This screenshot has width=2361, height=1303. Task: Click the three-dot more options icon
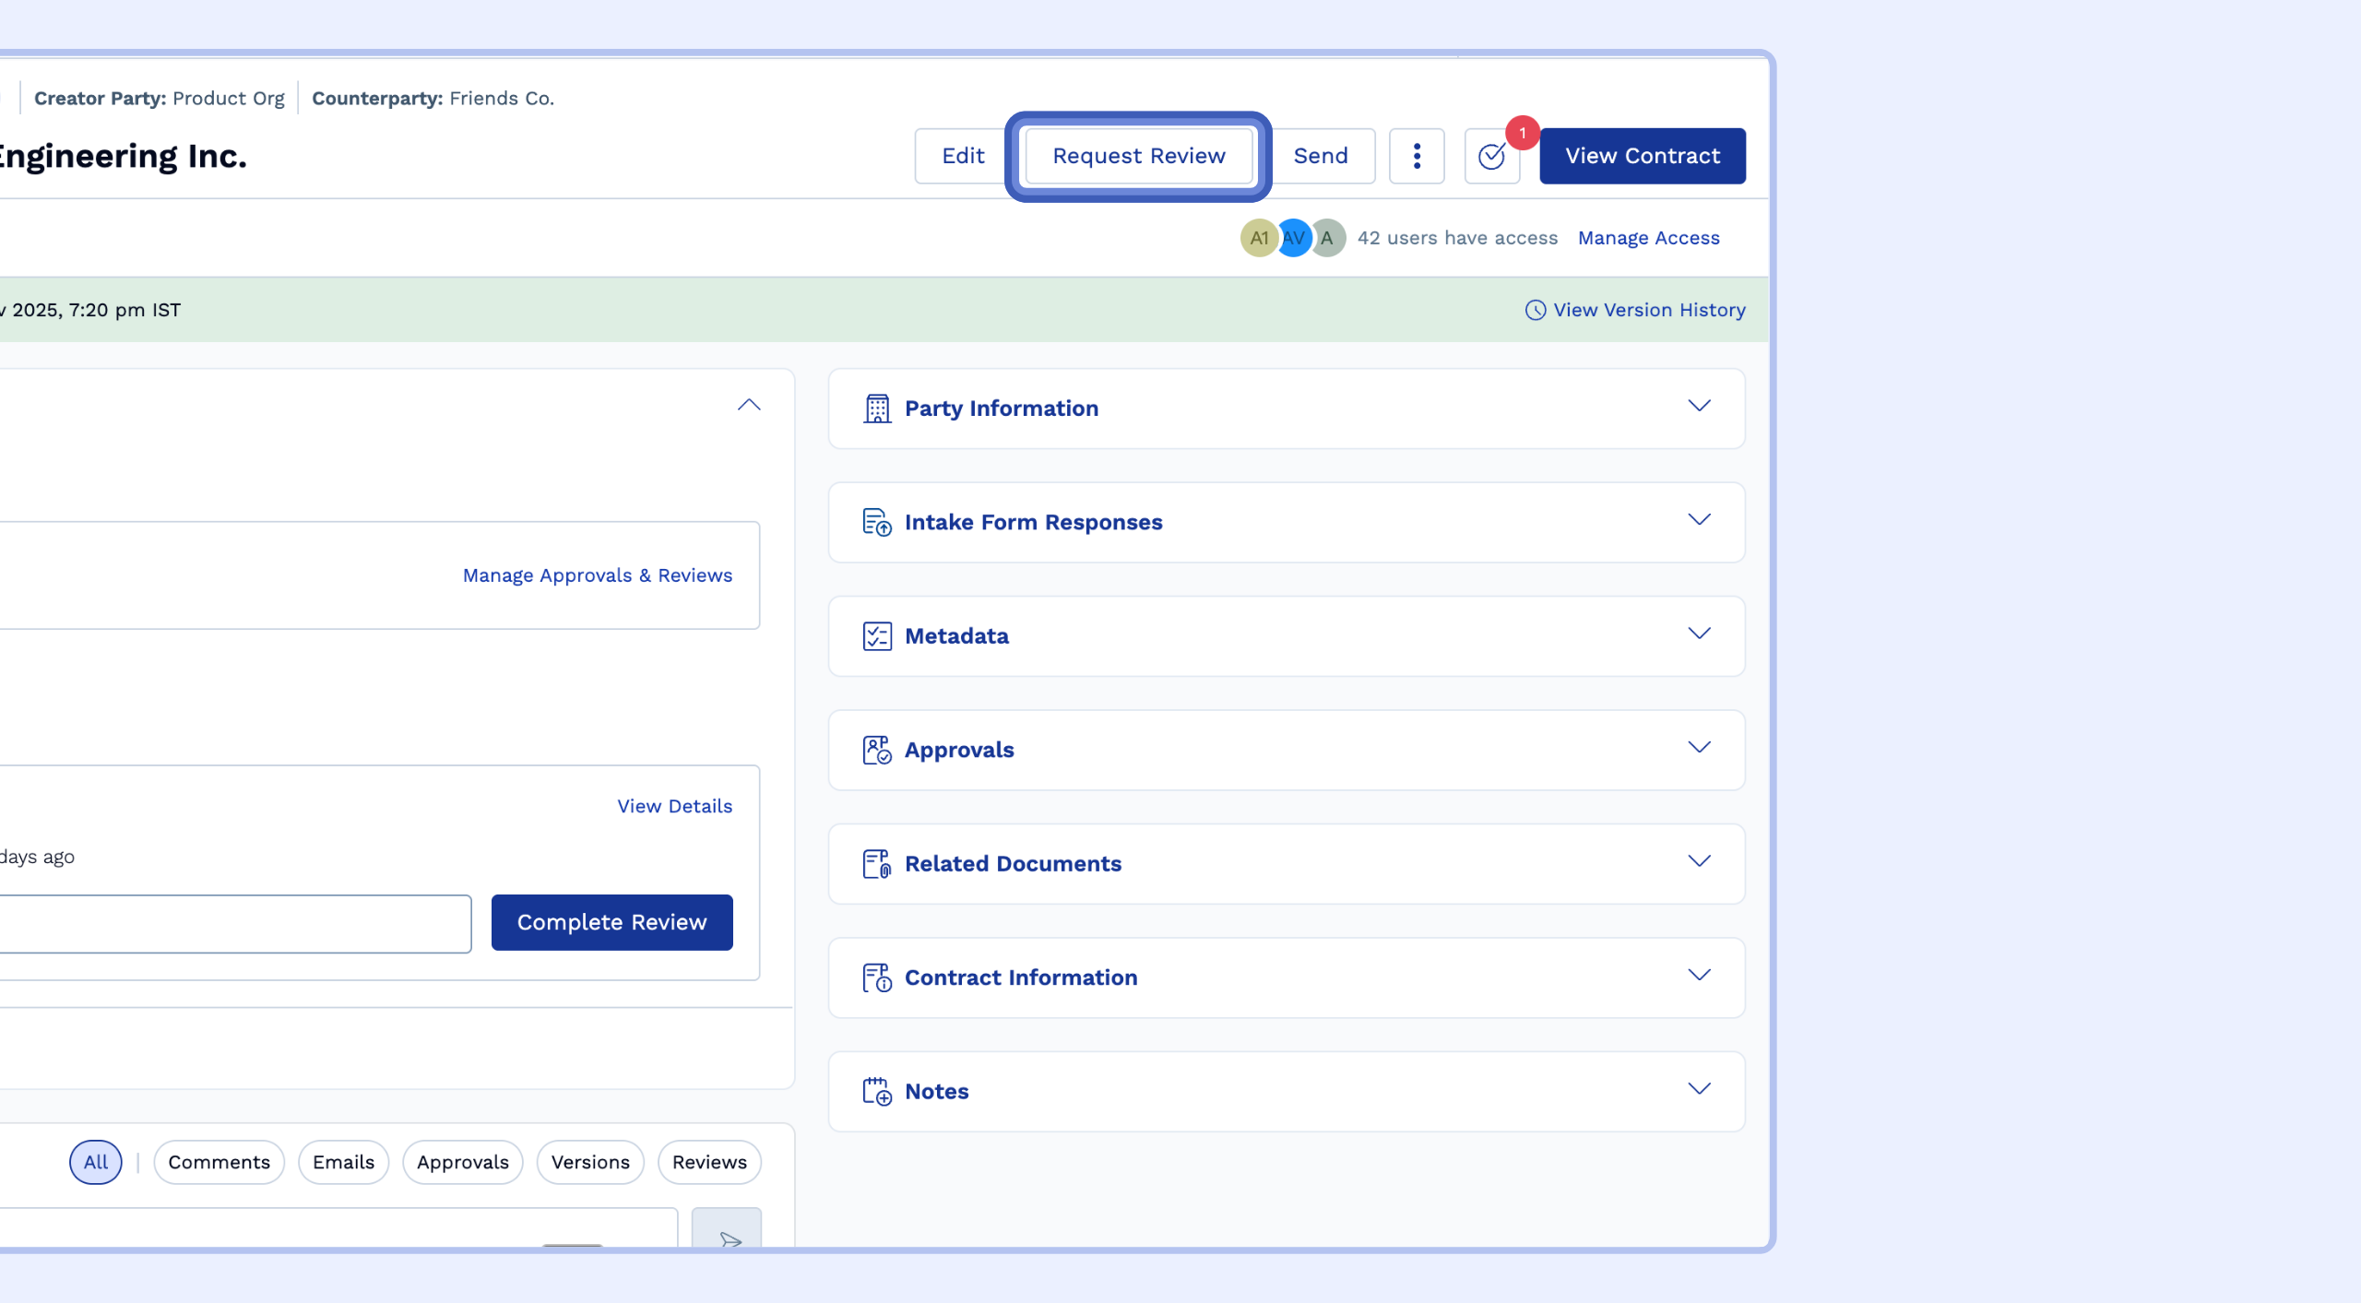1417,156
